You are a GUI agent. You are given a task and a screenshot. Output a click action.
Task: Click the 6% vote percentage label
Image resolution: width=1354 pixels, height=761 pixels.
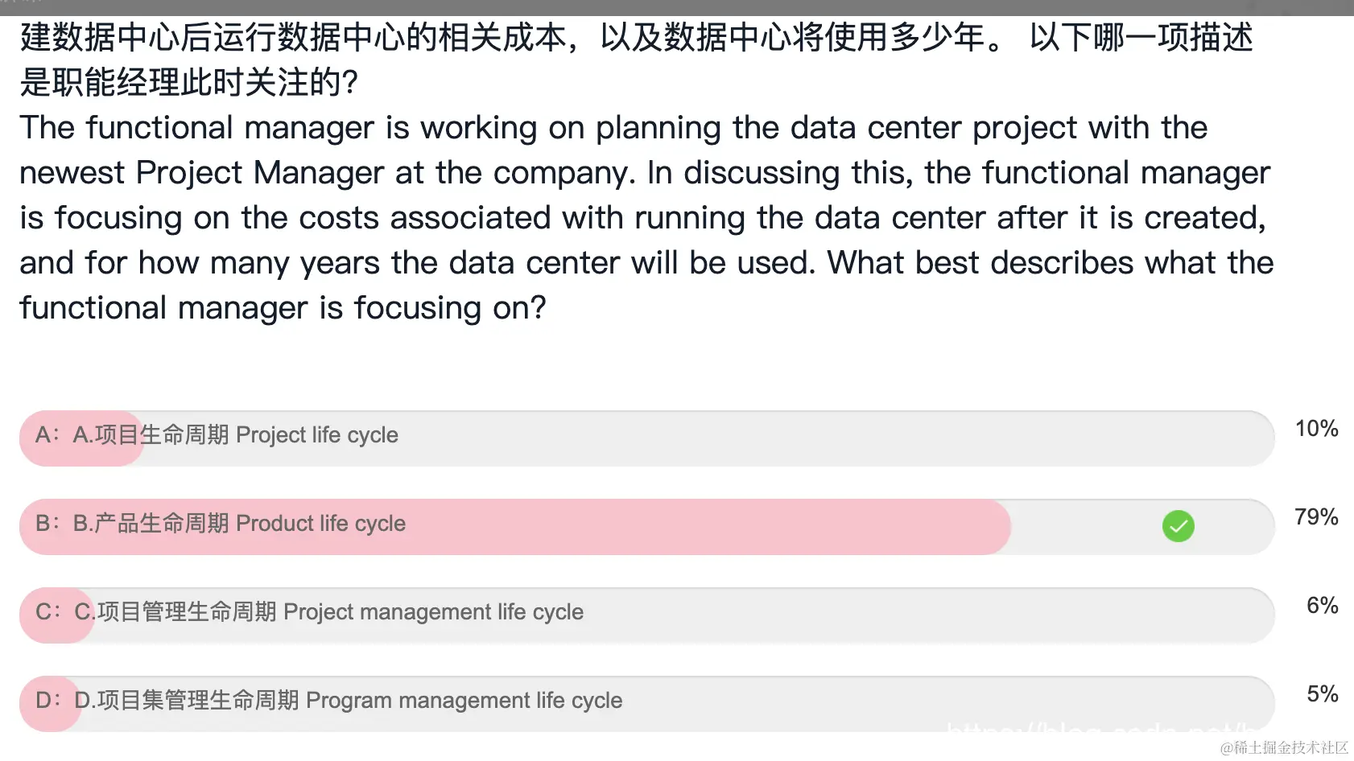(1321, 606)
